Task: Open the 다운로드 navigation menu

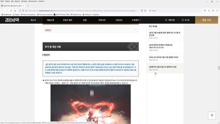Action: (x=119, y=20)
